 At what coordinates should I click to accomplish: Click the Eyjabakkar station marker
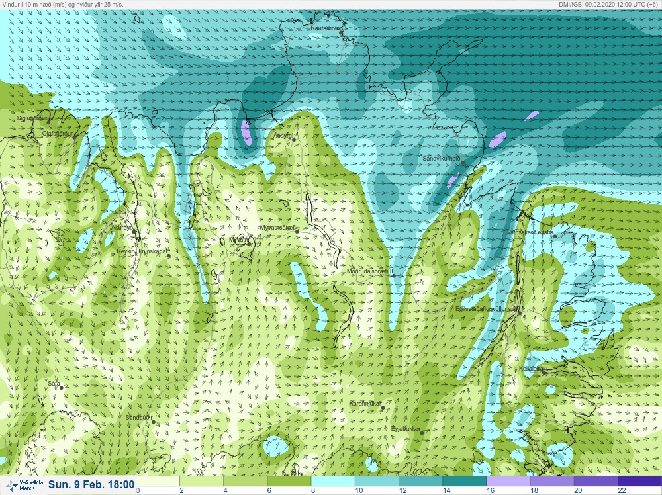[422, 433]
